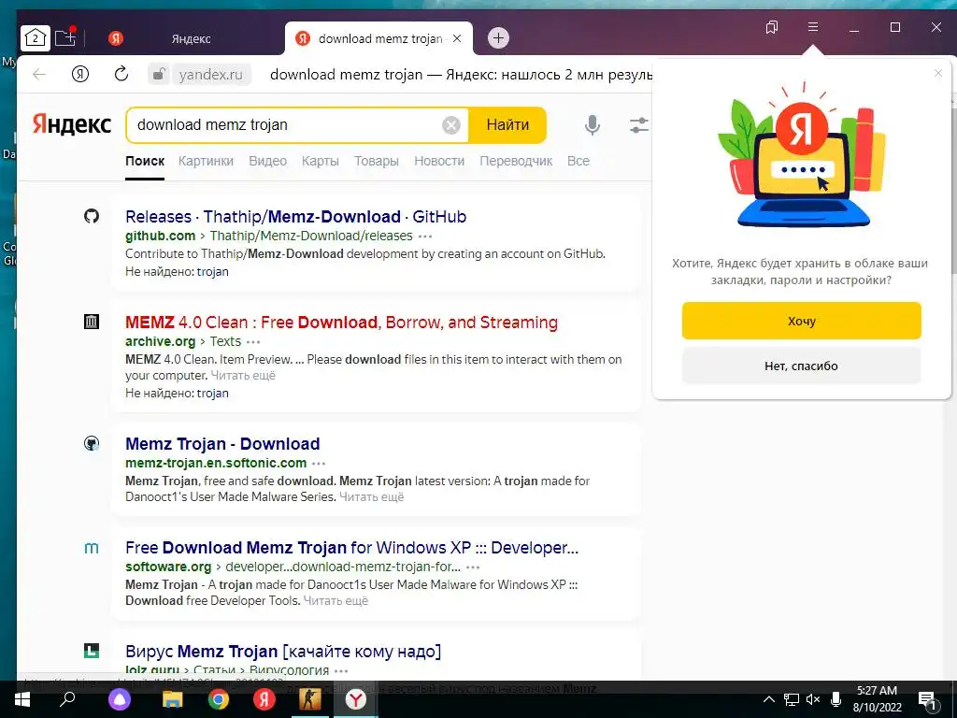The width and height of the screenshot is (957, 718).
Task: Click the softoware.org domain link
Action: pyautogui.click(x=168, y=567)
